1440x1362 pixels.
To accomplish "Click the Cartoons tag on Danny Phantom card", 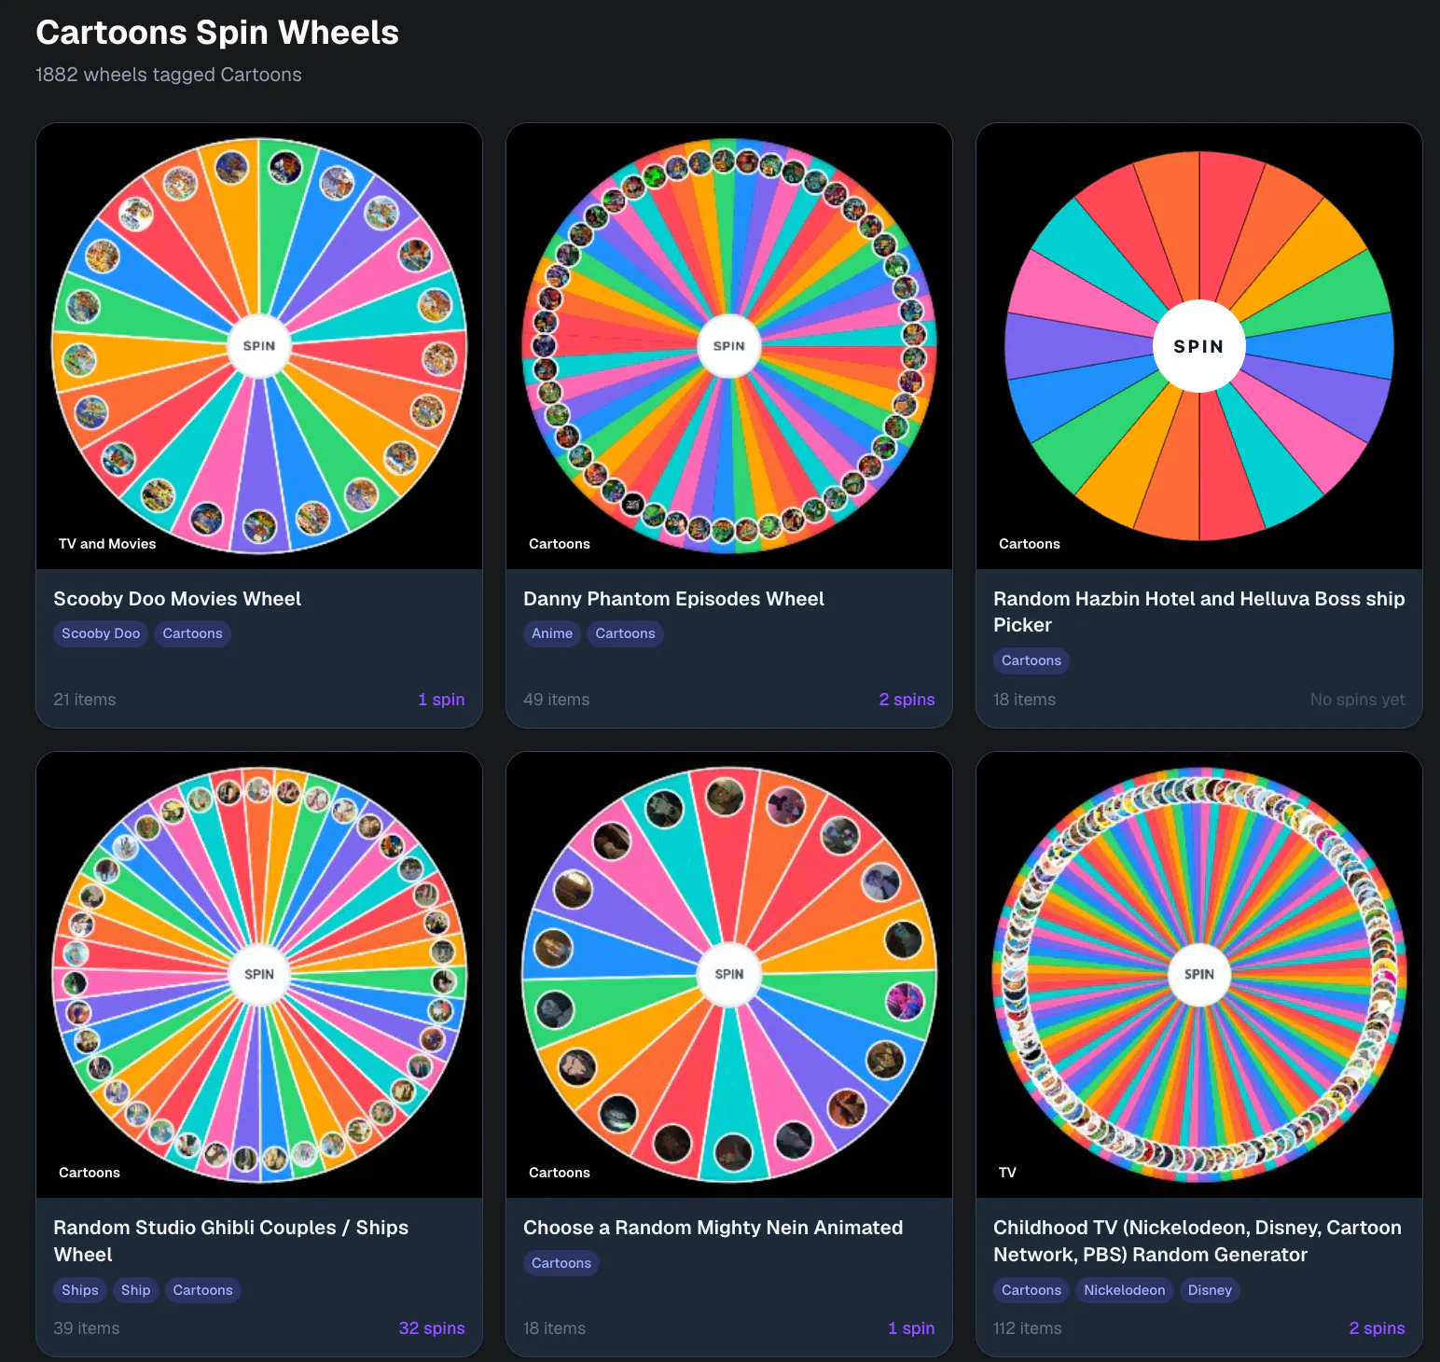I will (x=625, y=633).
